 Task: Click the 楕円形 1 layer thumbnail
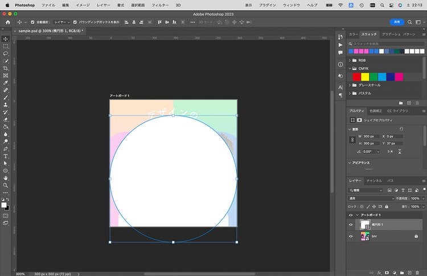(365, 225)
